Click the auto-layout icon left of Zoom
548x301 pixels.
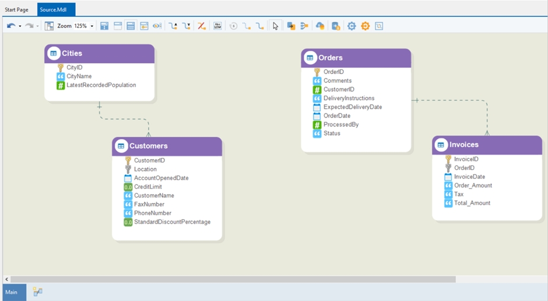[49, 26]
